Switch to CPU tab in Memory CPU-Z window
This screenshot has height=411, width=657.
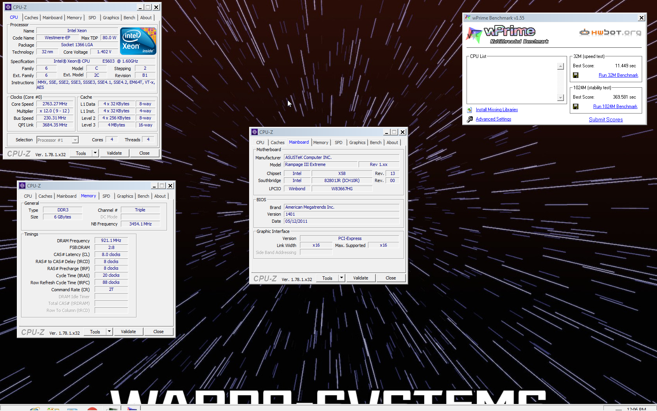pos(28,196)
